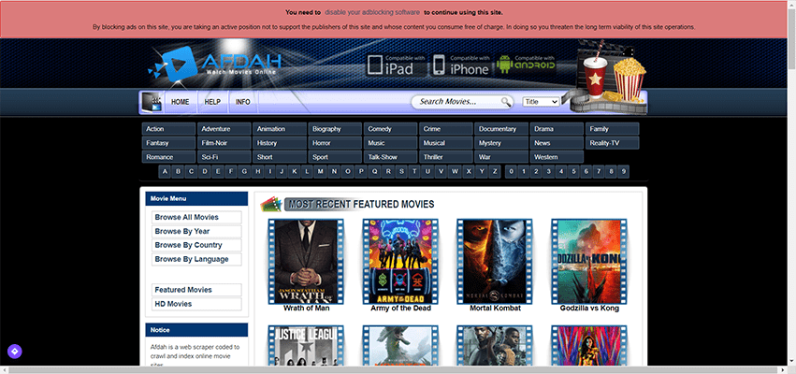Select the Thriller genre
The width and height of the screenshot is (796, 374).
[x=446, y=157]
